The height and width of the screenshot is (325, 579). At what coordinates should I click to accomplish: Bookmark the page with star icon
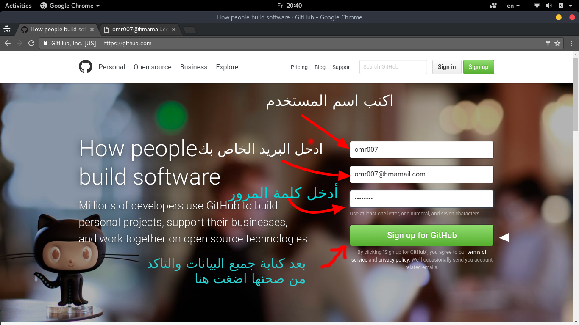tap(557, 43)
